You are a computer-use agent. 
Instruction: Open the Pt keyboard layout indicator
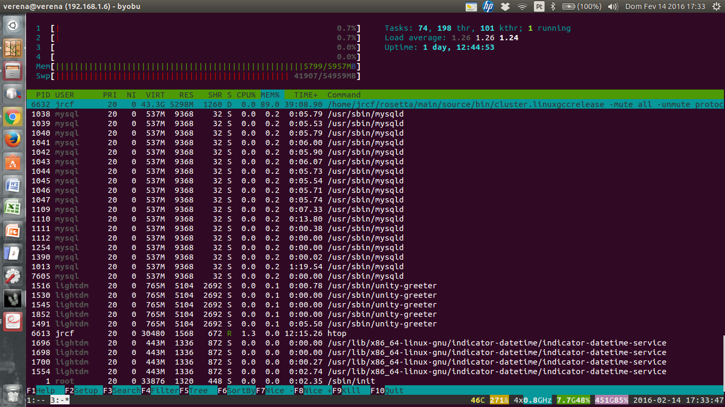[x=539, y=6]
